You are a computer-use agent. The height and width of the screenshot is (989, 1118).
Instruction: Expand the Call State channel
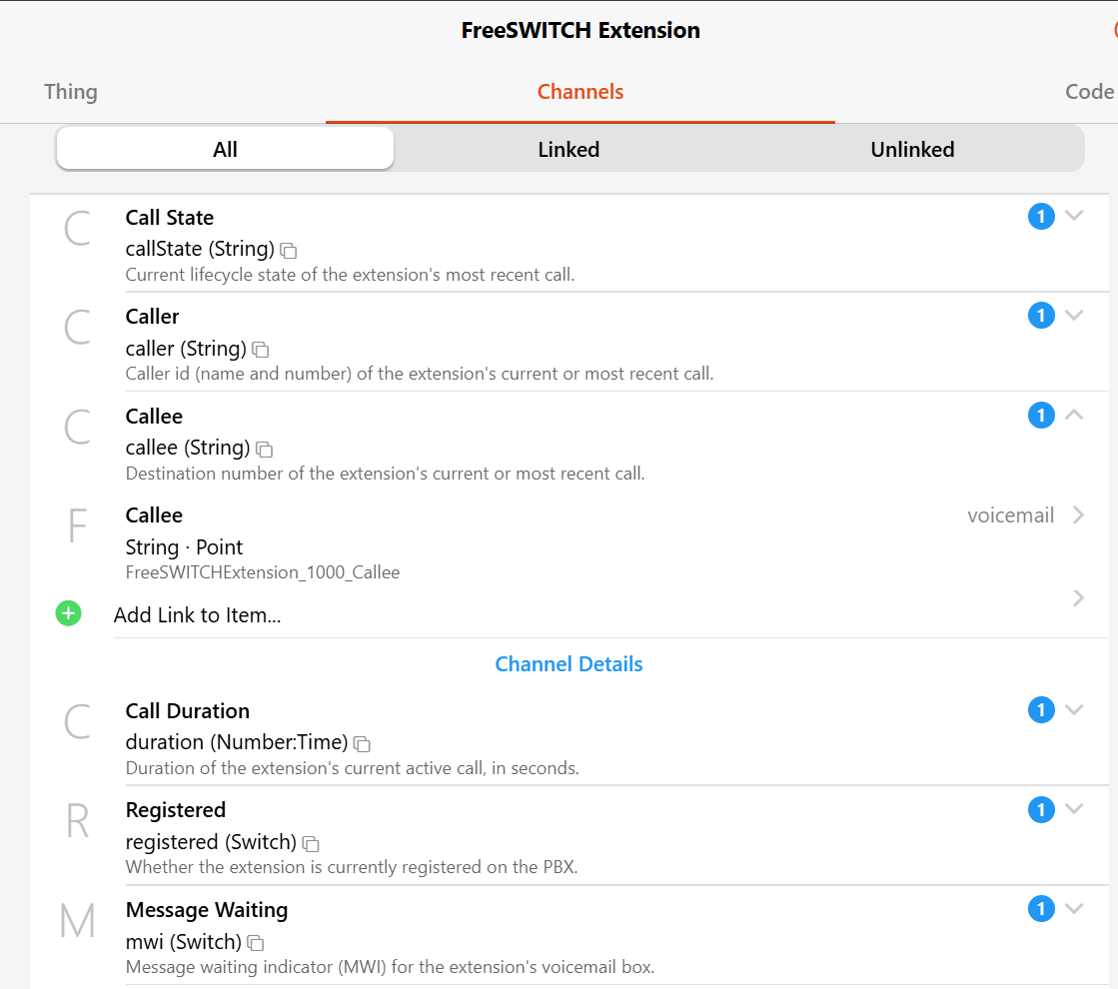tap(1074, 216)
